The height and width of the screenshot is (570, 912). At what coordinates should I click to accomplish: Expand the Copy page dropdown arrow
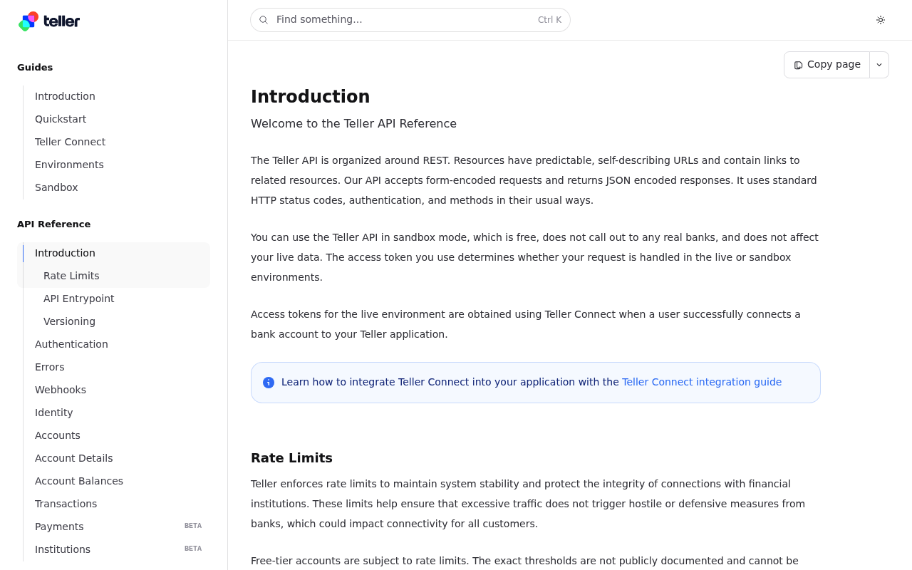coord(879,65)
